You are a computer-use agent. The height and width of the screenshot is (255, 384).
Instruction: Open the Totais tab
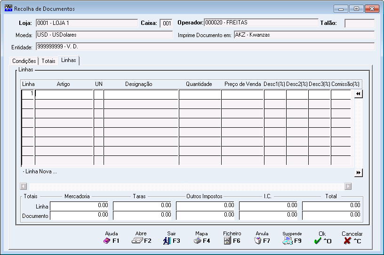click(x=48, y=61)
